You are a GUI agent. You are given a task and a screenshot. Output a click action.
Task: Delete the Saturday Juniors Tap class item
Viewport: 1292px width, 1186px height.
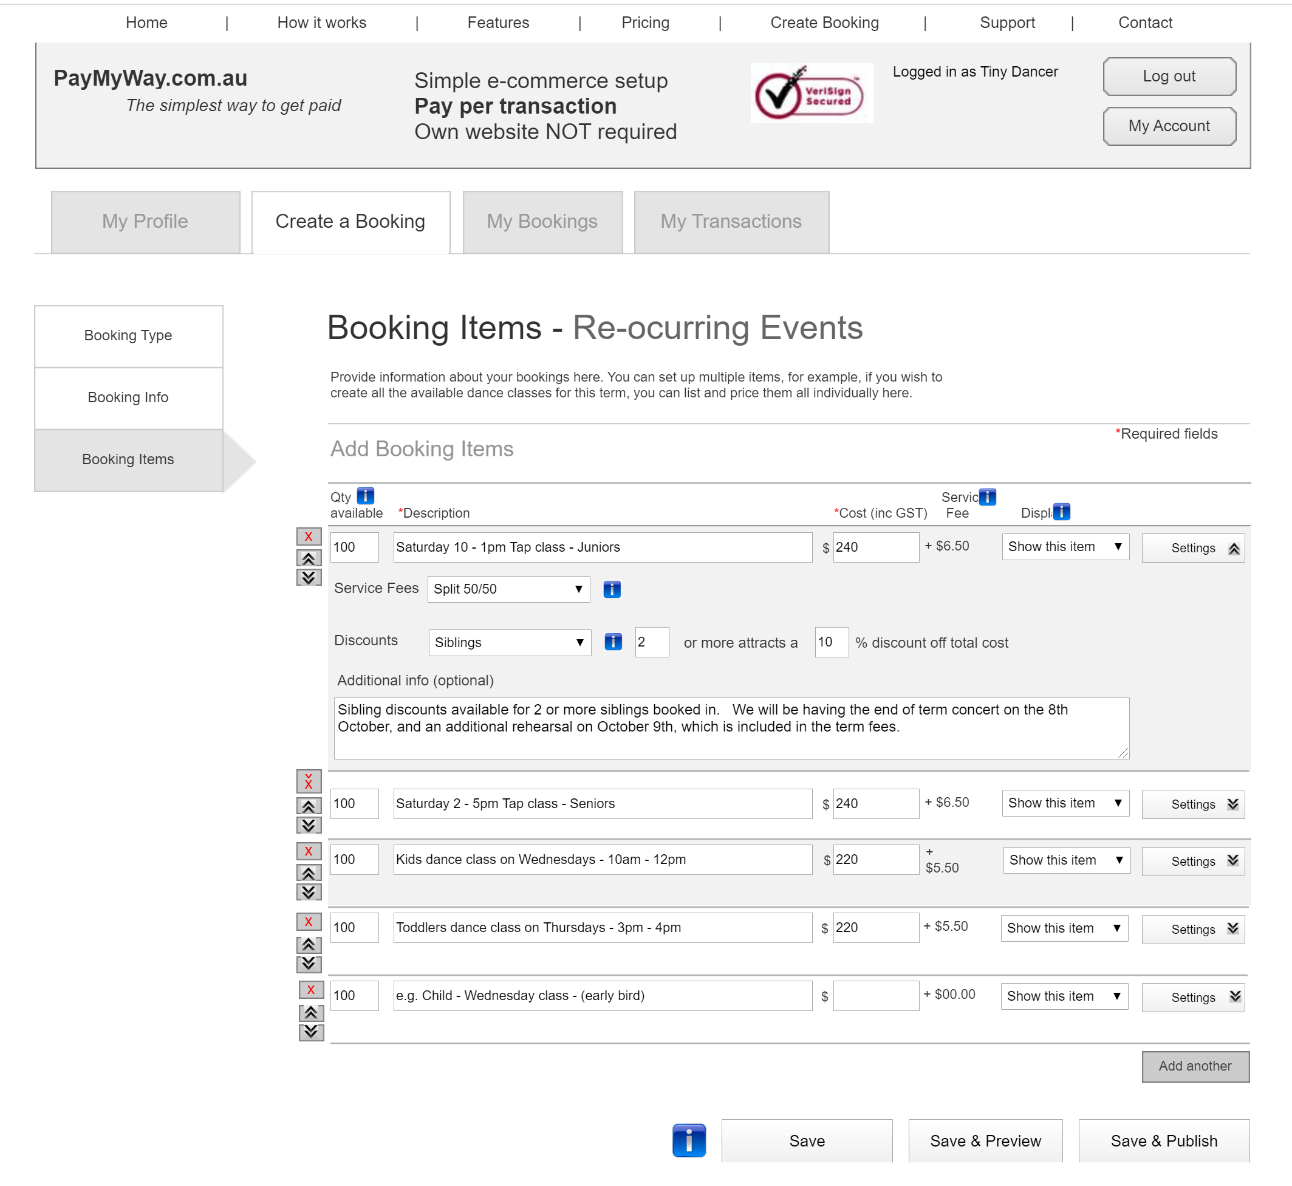coord(309,536)
